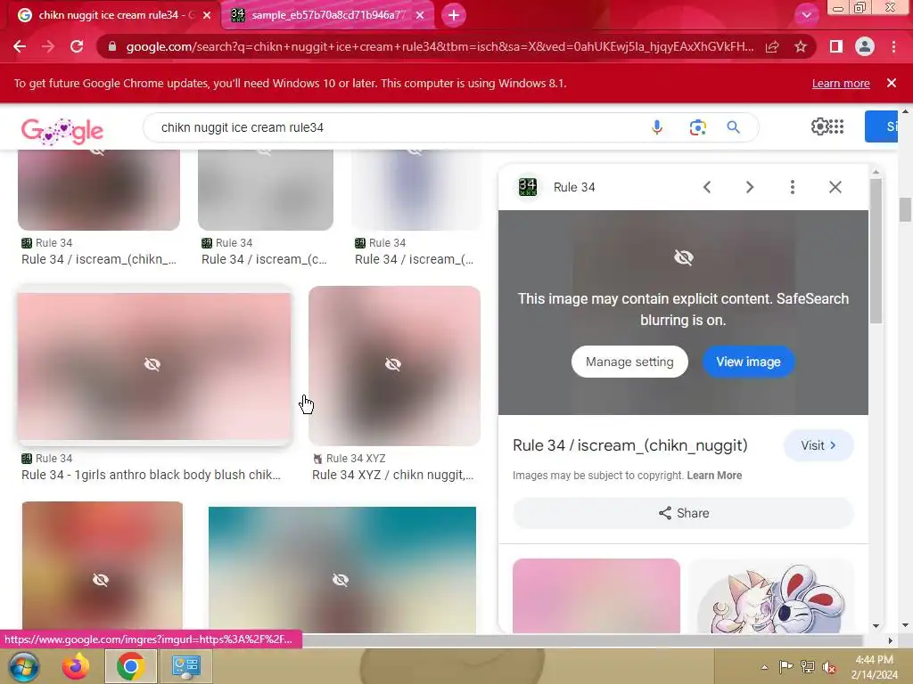This screenshot has height=684, width=913.
Task: Switch to the sample_eb57b70a8cd71b946a7 tab
Action: [x=328, y=15]
